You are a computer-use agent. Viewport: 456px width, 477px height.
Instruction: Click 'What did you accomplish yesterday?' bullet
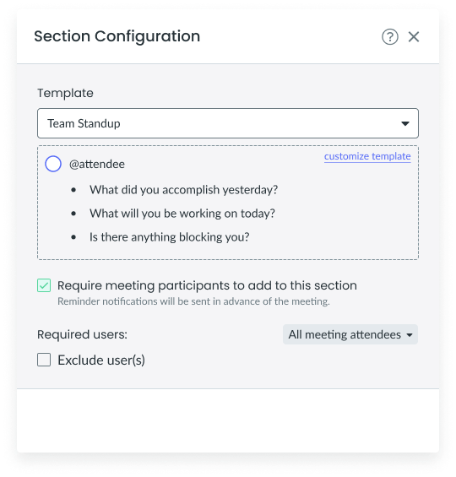coord(183,190)
